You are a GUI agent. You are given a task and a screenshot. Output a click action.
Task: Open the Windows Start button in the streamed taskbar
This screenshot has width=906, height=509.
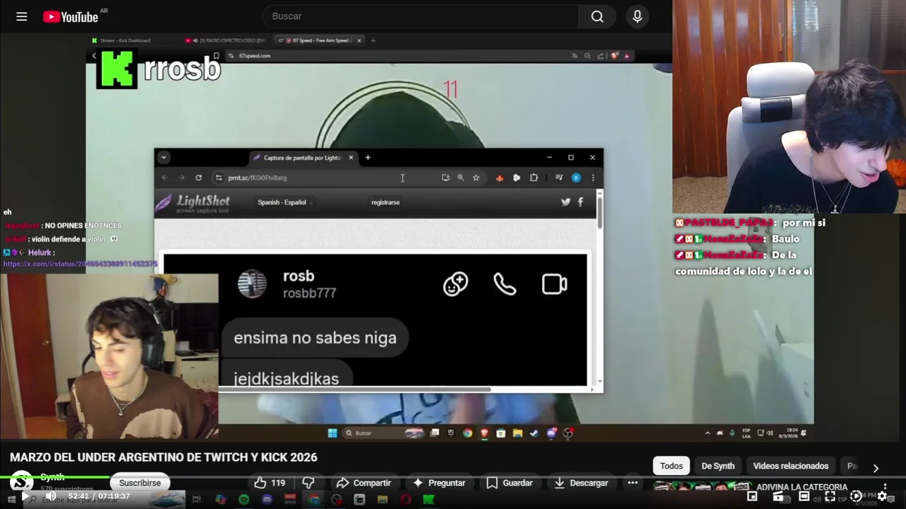332,433
